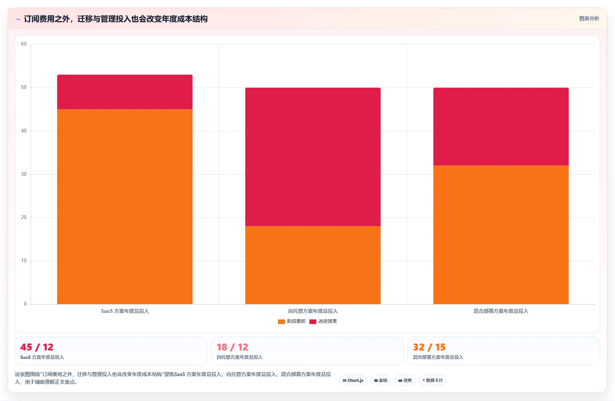
Task: Click the orange segment of the 自托管 bar
Action: pyautogui.click(x=313, y=265)
